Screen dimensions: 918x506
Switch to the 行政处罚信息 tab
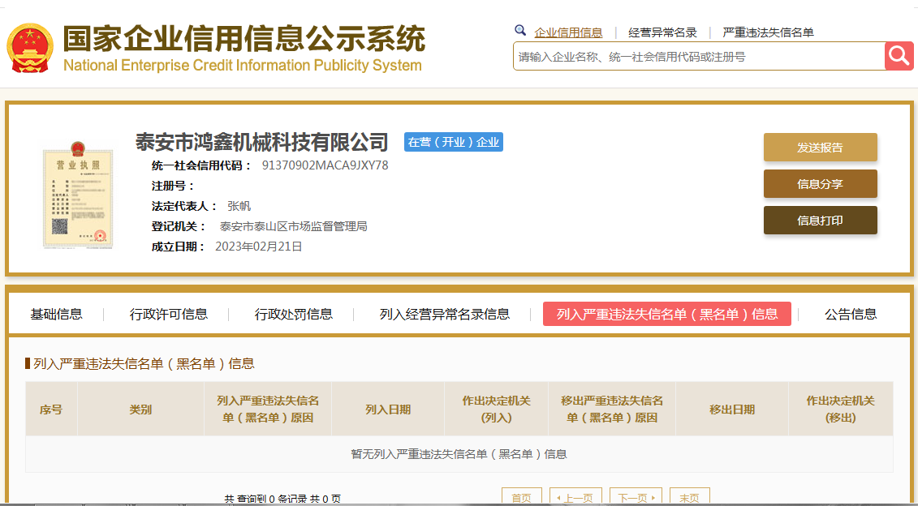[x=293, y=314]
